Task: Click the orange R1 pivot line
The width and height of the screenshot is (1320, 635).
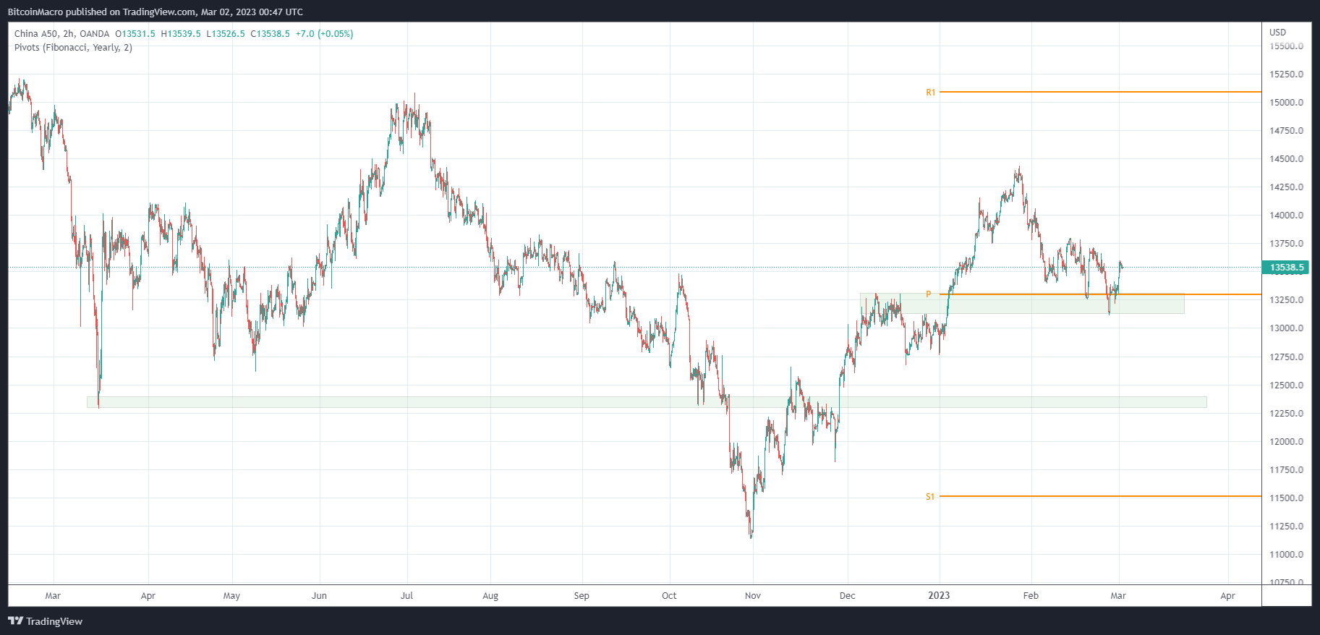Action: coord(1099,92)
